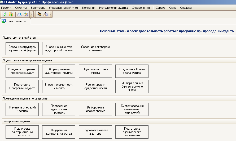Open the Управленческий учет menu
The image size is (236, 141).
(64, 8)
